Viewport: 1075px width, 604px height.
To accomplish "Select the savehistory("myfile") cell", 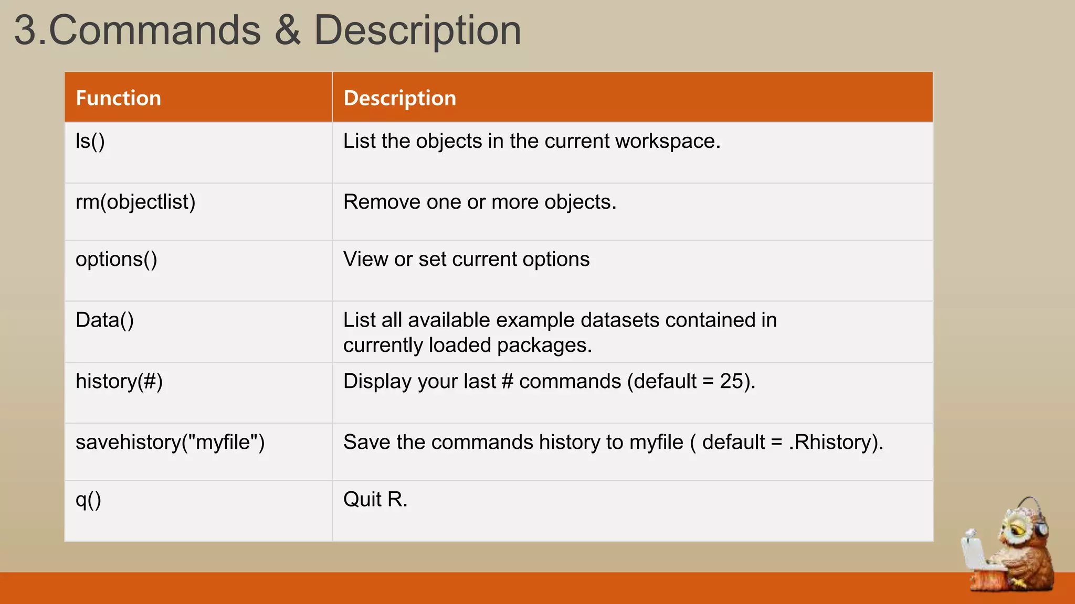I will click(198, 452).
